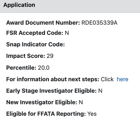Click the Snap Indicator Code label
Viewport: 140px width, 123px height.
[x=35, y=44]
